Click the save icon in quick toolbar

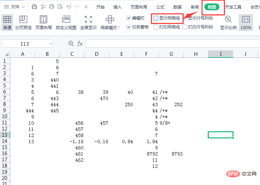point(34,7)
